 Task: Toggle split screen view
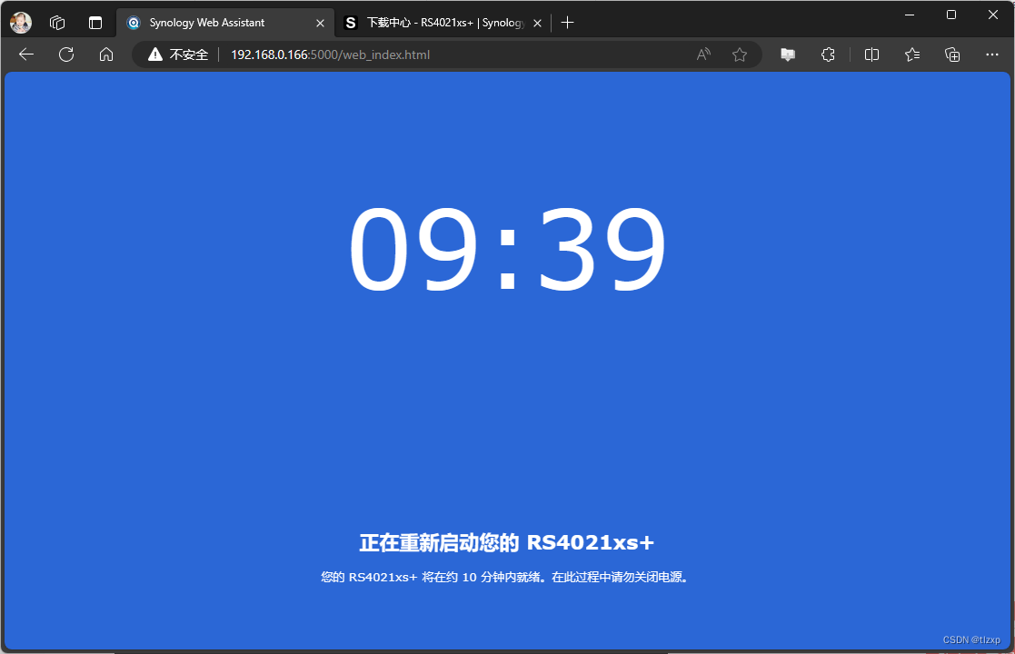[x=872, y=55]
